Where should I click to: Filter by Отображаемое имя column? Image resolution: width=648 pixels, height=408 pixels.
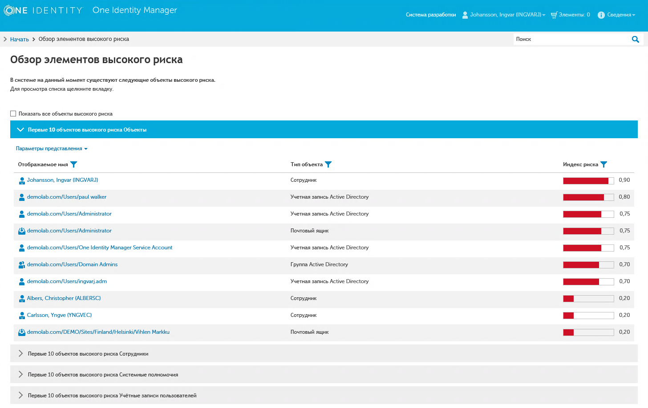tap(74, 164)
